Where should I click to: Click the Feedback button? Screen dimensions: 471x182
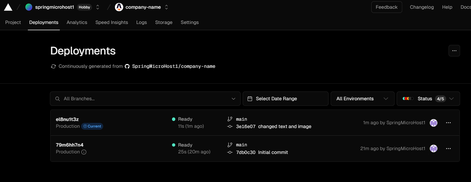coord(386,7)
